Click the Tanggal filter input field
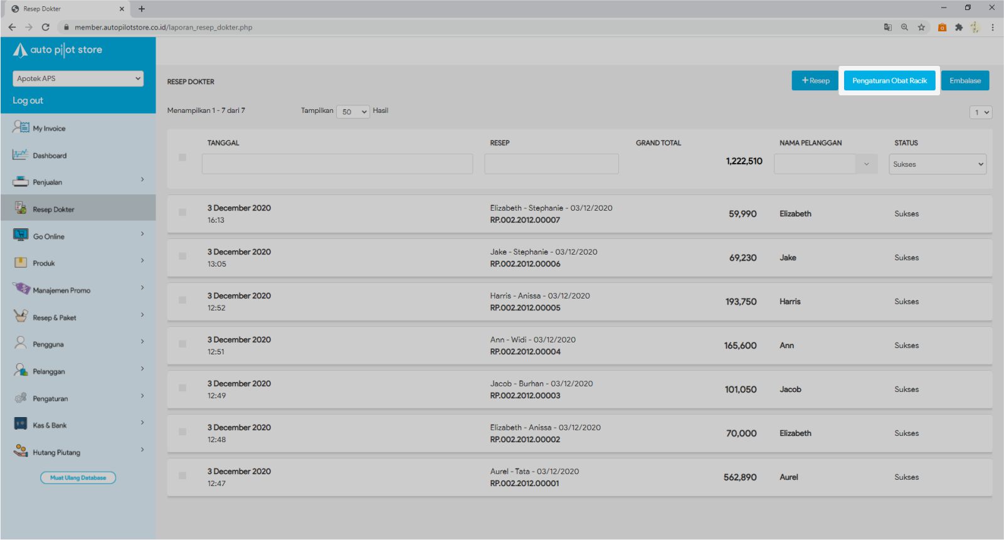 pos(337,164)
